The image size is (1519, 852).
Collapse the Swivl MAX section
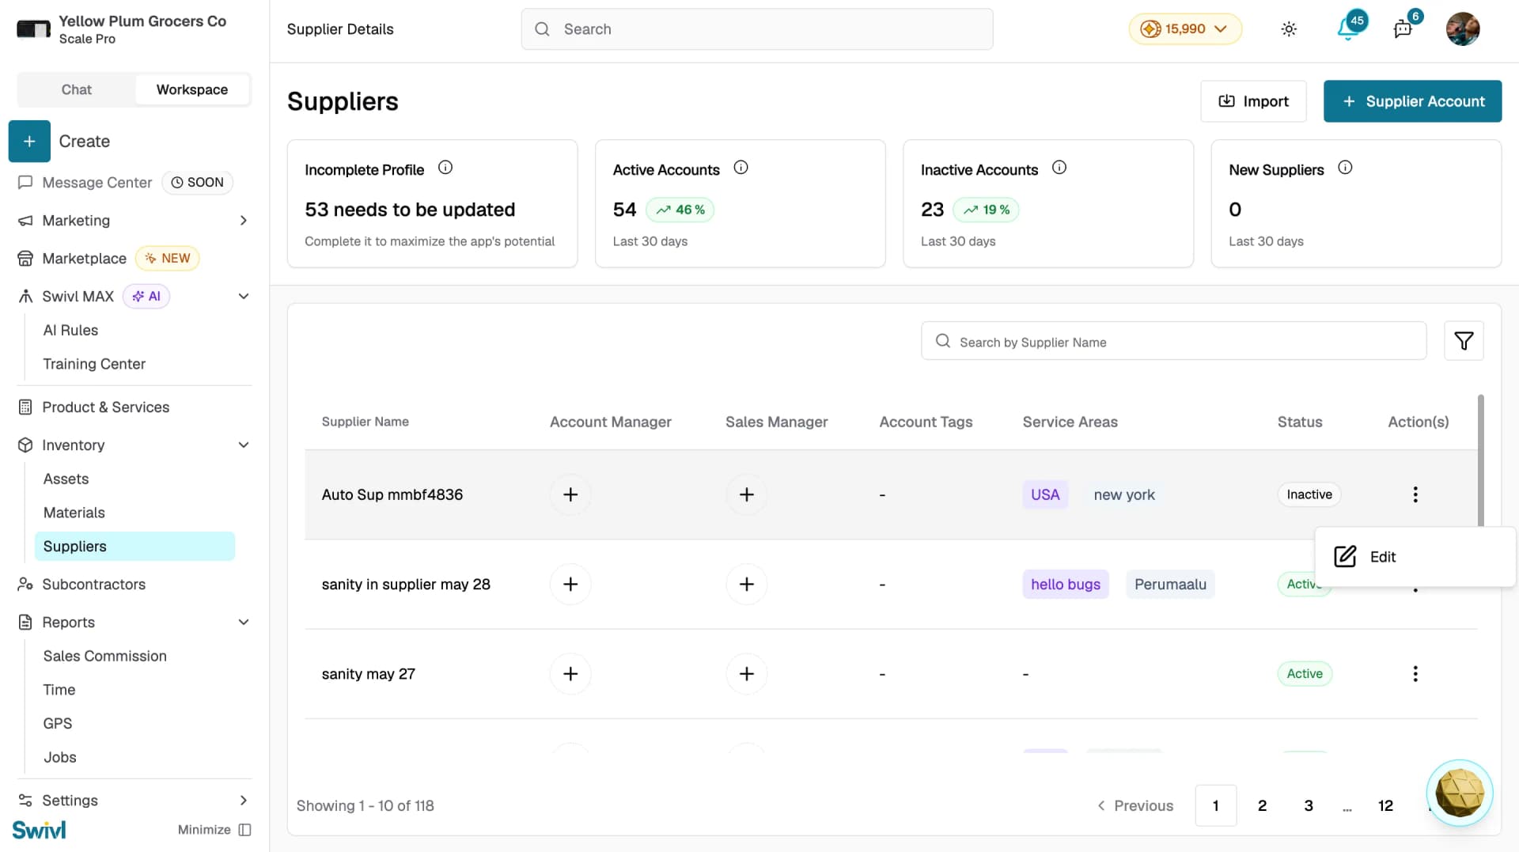(244, 297)
